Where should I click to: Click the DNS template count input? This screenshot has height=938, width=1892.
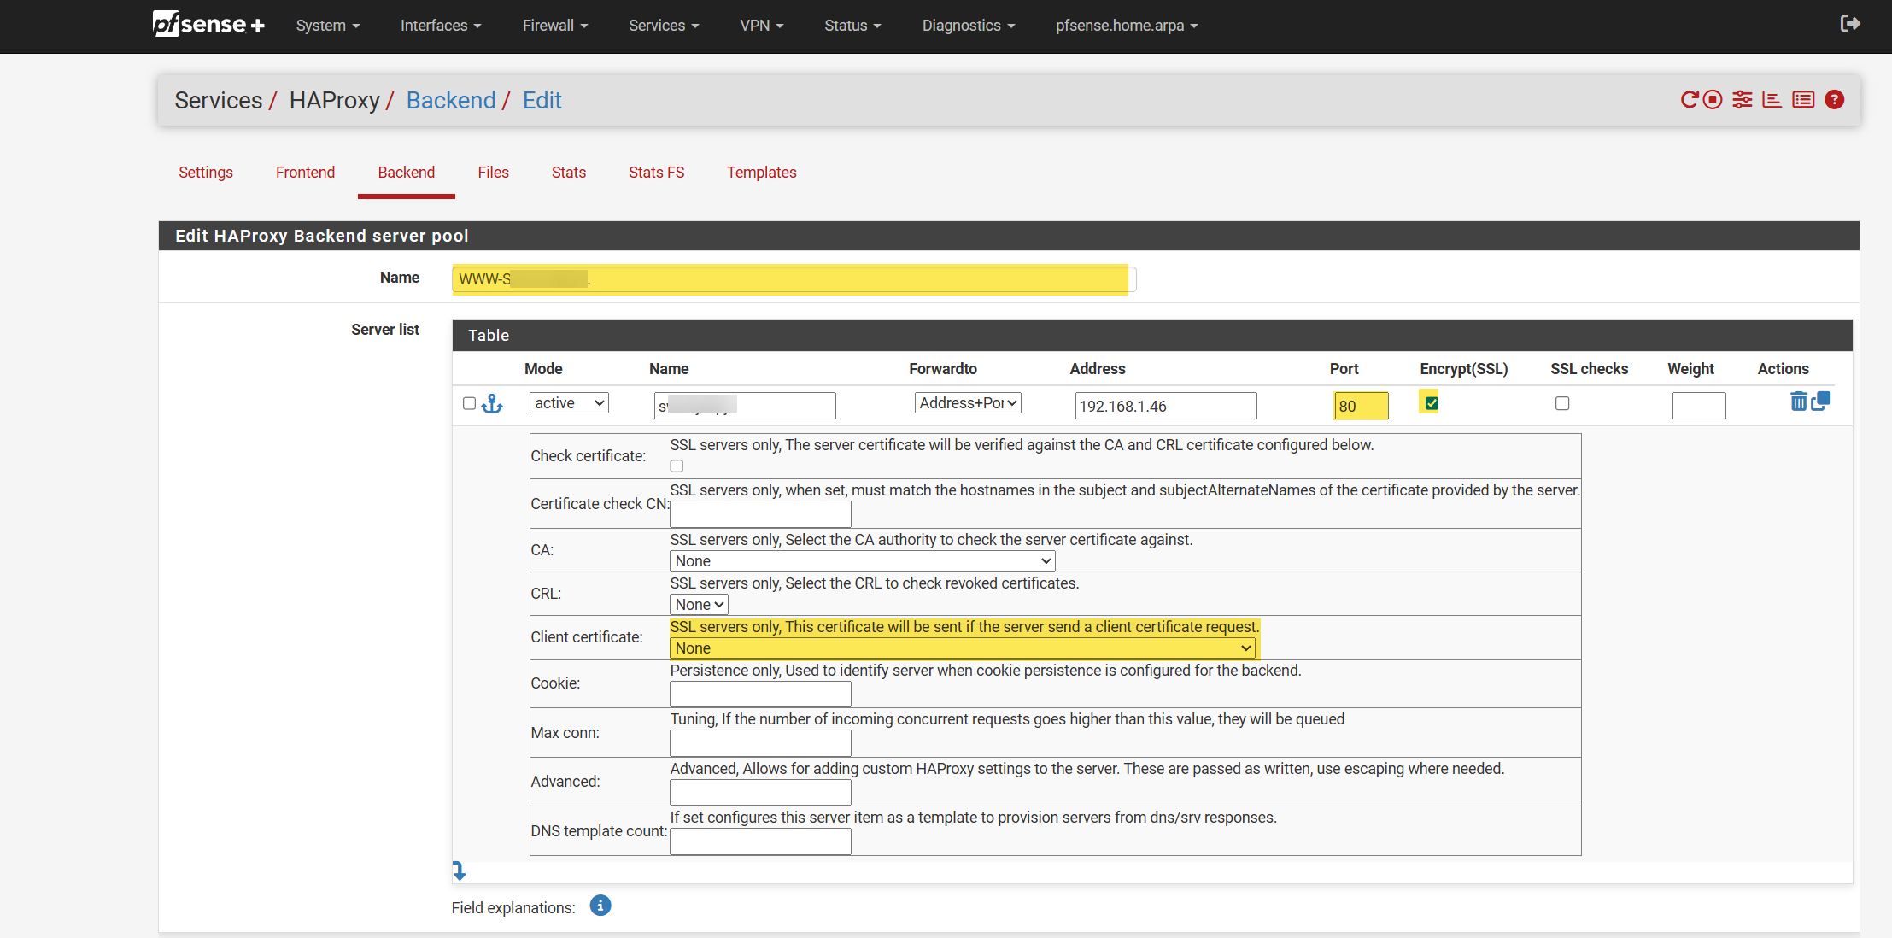(x=760, y=841)
